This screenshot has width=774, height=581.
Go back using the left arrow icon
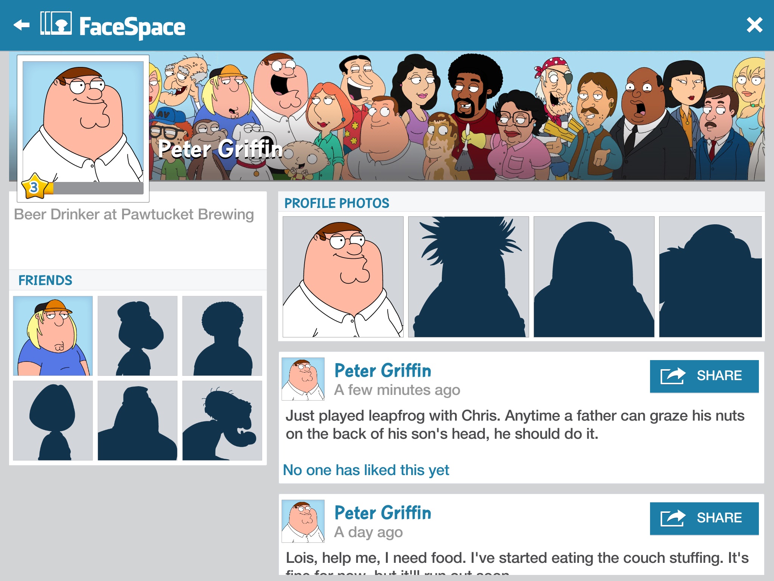pyautogui.click(x=22, y=25)
